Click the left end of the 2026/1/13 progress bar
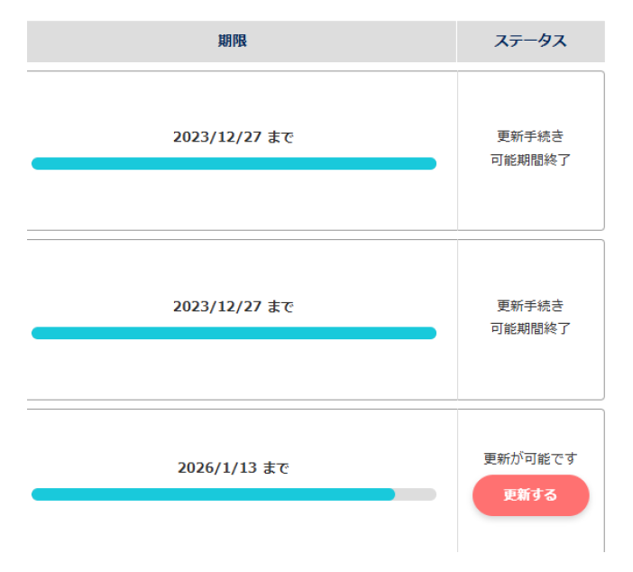Image resolution: width=633 pixels, height=572 pixels. click(37, 494)
